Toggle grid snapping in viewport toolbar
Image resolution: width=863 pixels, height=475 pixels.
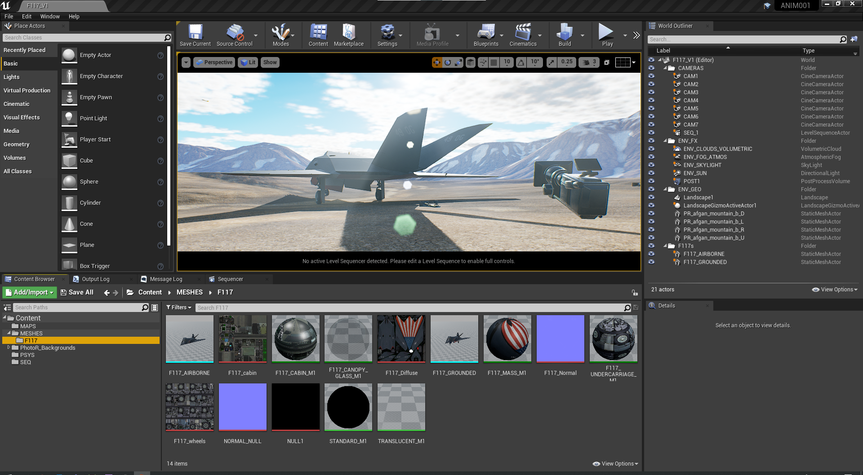pyautogui.click(x=494, y=62)
